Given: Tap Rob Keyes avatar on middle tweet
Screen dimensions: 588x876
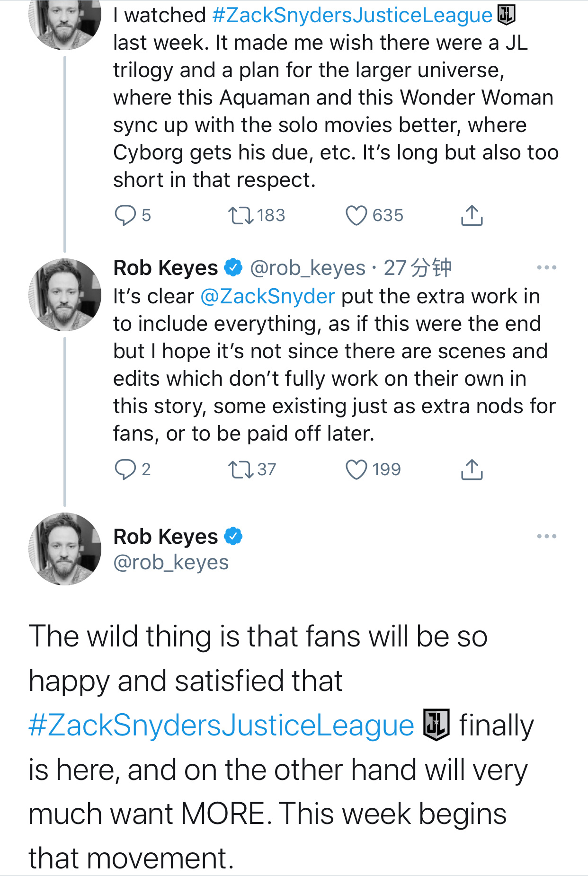Looking at the screenshot, I should click(65, 294).
